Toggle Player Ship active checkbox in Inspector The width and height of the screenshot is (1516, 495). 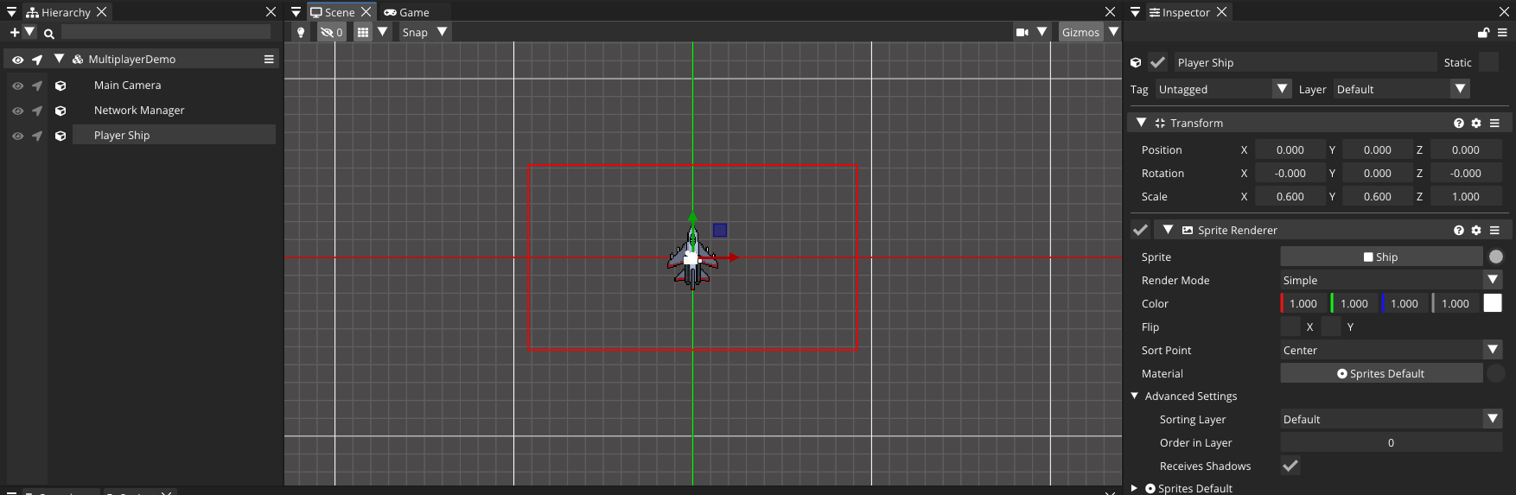(1157, 62)
